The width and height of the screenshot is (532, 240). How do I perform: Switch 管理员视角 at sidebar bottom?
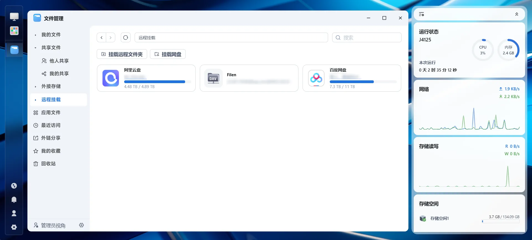53,225
